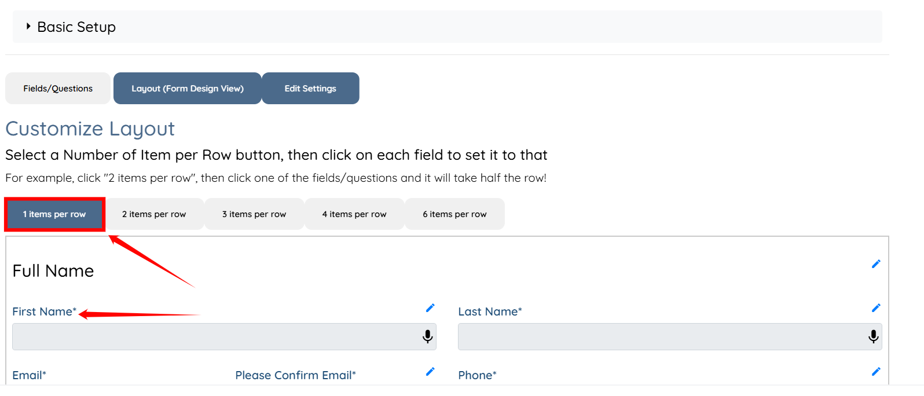924x396 pixels.
Task: Click the Phone field's edit pencil icon
Action: pos(876,372)
